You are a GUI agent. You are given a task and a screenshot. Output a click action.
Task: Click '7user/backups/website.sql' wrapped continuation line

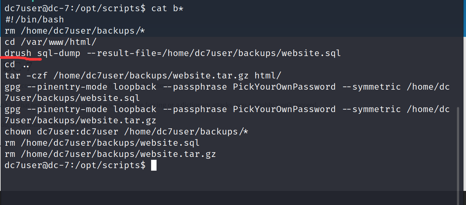coord(72,98)
